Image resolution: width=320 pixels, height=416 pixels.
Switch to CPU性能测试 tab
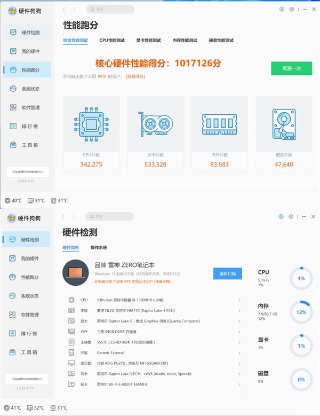112,41
